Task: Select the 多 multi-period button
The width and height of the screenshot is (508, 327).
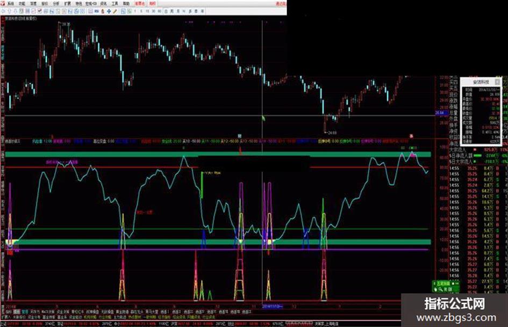Action: [190, 11]
